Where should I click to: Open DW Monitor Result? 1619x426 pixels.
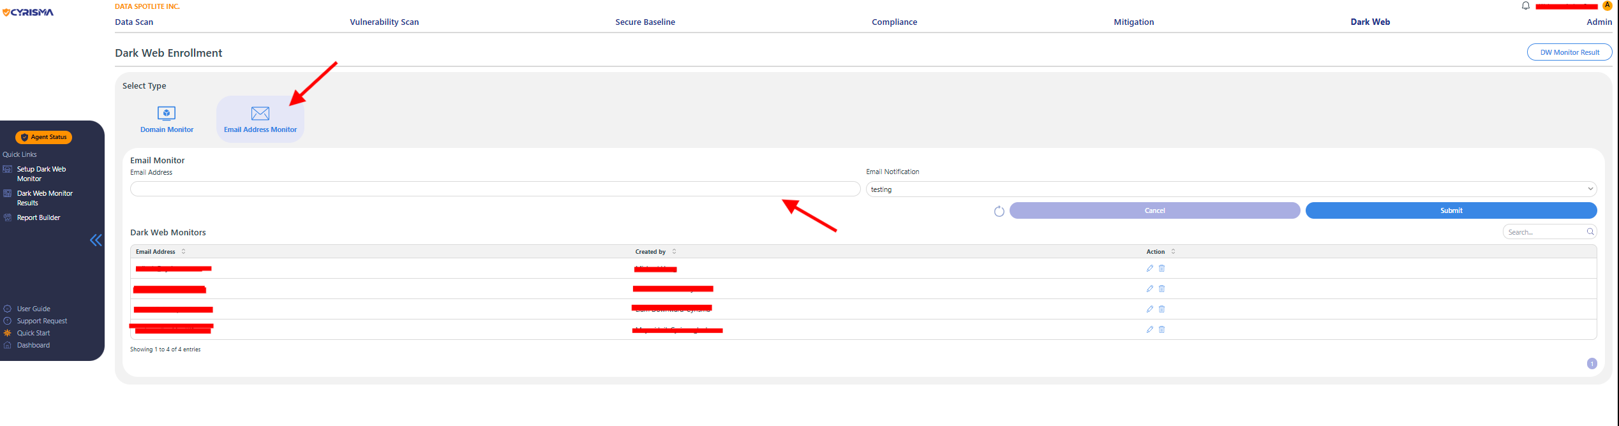(x=1569, y=52)
